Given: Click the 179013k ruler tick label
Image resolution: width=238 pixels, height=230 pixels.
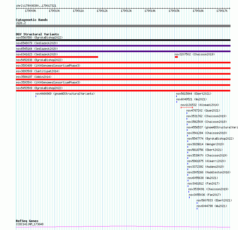Looking at the screenshot, I should [x=126, y=11].
